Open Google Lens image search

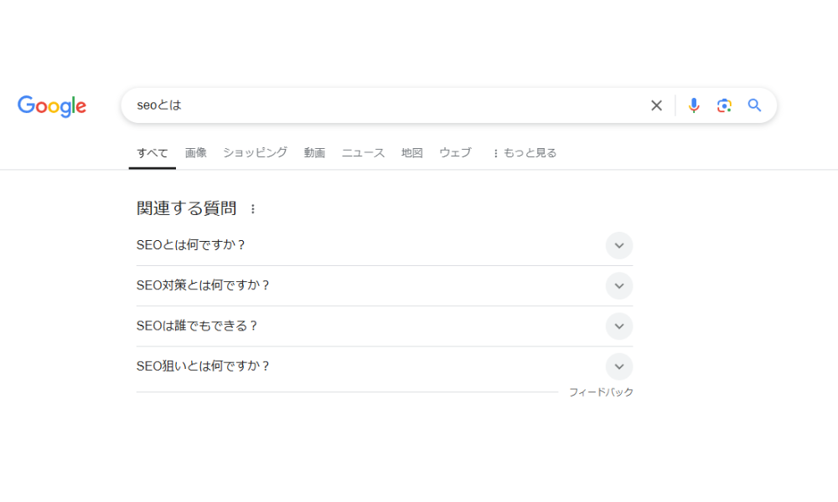tap(724, 105)
